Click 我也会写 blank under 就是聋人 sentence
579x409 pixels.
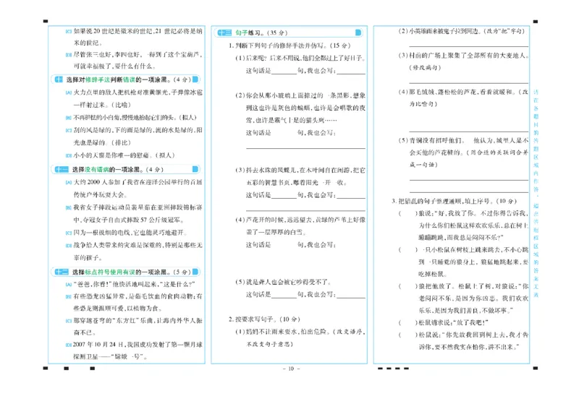351,295
